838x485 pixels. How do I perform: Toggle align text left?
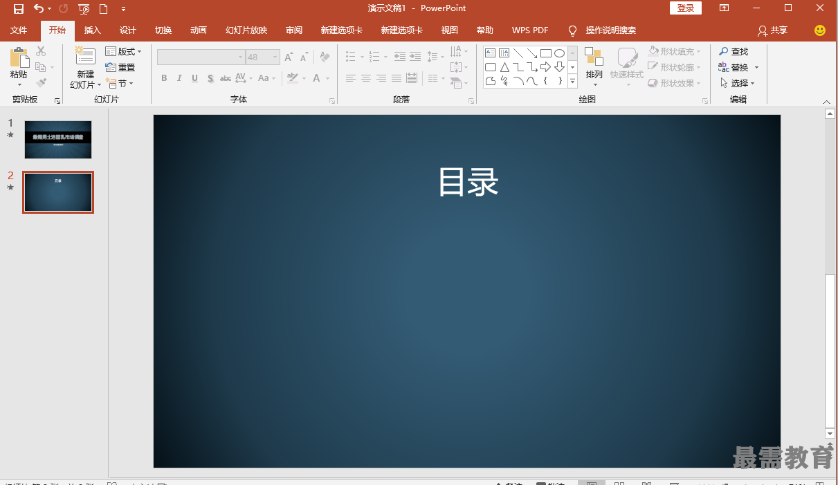[x=351, y=78]
